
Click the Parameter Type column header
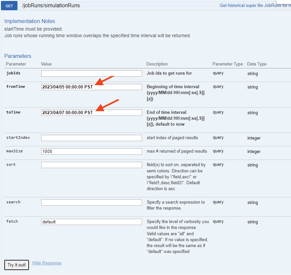tap(227, 64)
